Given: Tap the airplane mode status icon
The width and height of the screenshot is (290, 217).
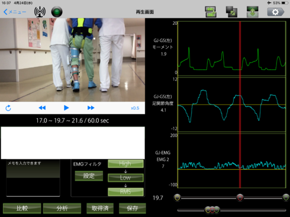Looking at the screenshot, I should (x=269, y=3).
